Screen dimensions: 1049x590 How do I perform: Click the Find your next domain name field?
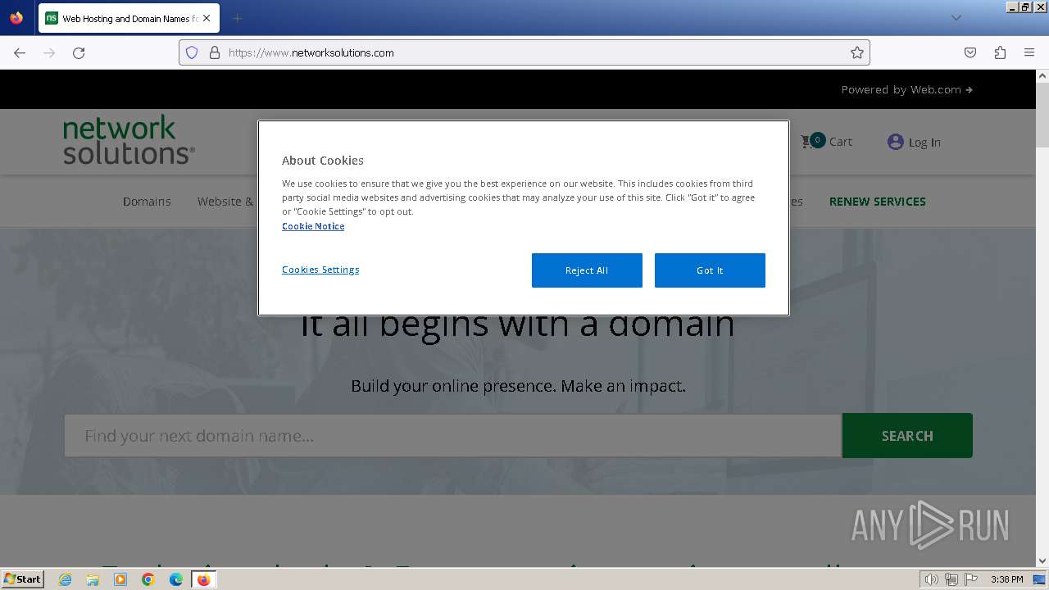[x=453, y=435]
